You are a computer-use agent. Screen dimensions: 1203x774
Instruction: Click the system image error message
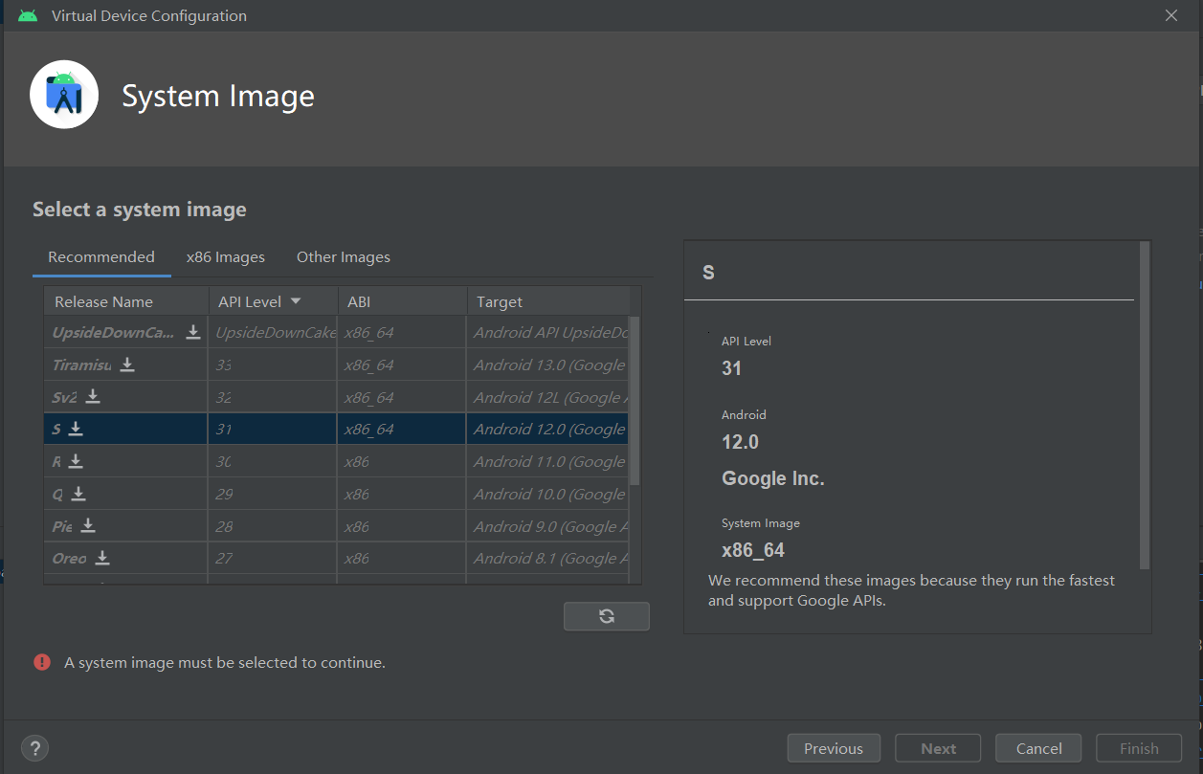tap(225, 662)
